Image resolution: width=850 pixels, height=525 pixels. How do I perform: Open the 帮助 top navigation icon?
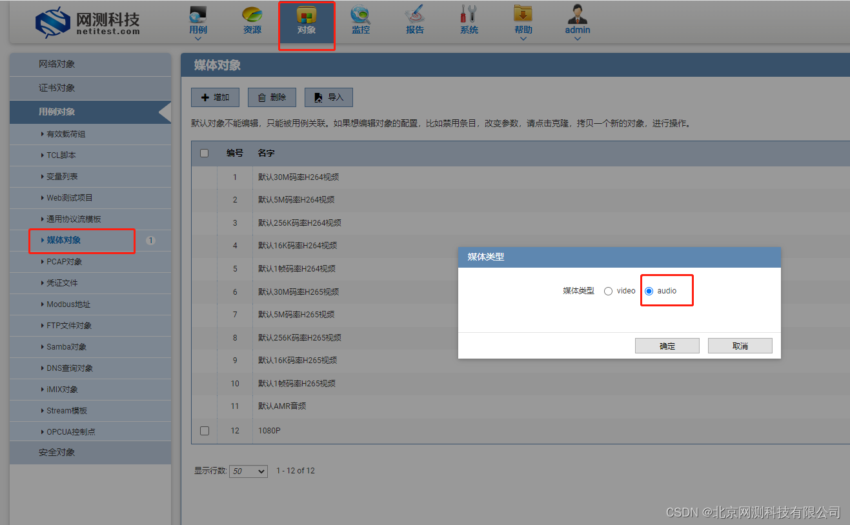tap(523, 20)
